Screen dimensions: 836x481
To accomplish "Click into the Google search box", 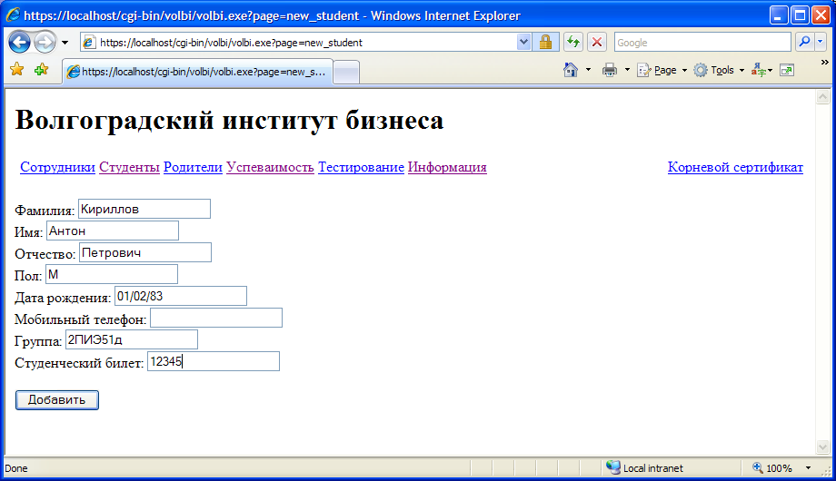I will [702, 42].
